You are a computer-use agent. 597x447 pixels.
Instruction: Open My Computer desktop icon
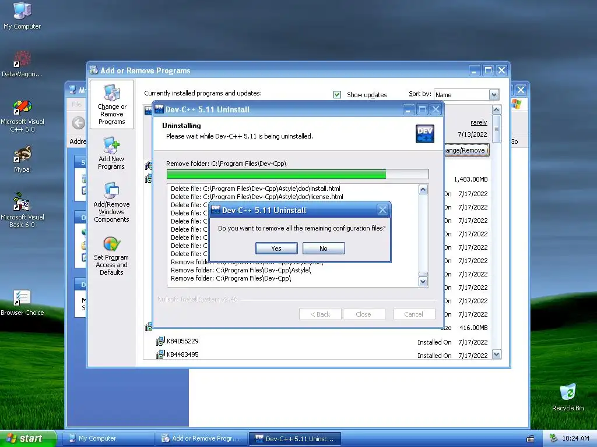22,16
